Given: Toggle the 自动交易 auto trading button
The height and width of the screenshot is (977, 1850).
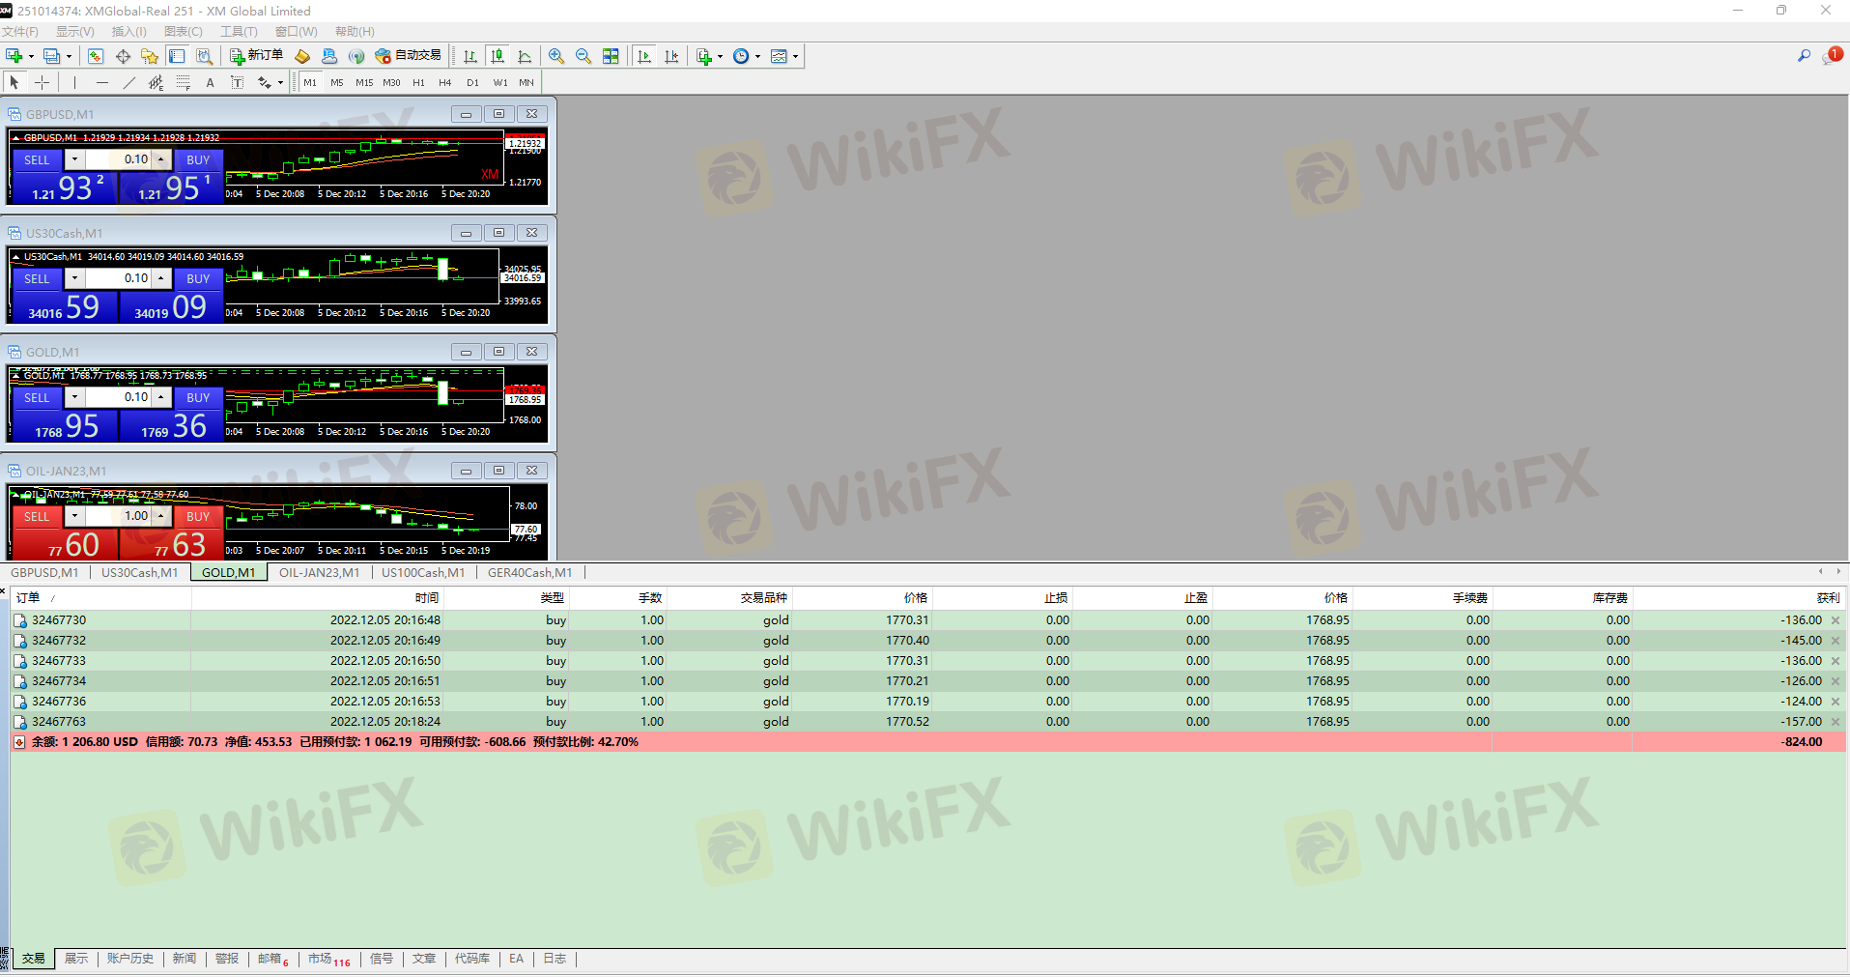Looking at the screenshot, I should coord(408,56).
